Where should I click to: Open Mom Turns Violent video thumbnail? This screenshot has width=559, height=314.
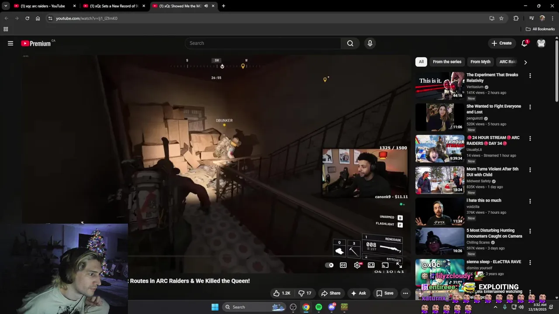coord(439,180)
